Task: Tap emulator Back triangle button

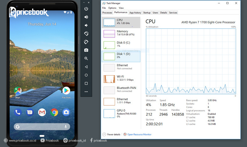Action: coord(86,67)
